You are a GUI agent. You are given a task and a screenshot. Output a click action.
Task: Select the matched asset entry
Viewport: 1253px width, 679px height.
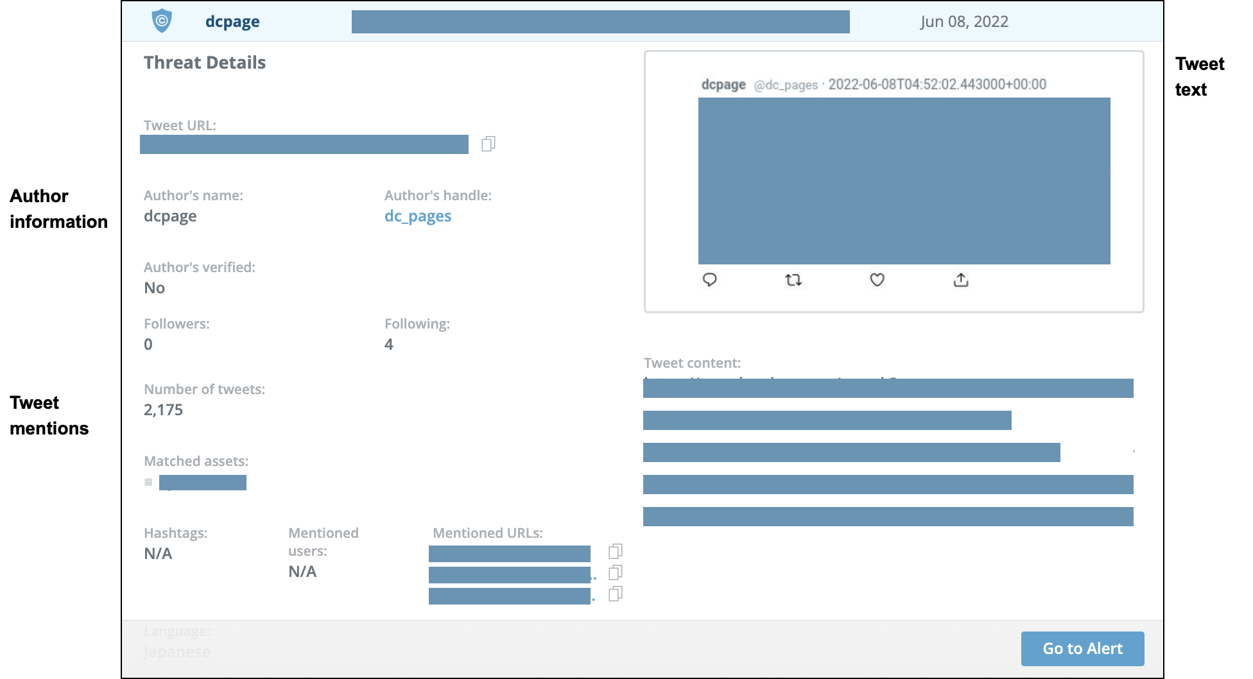click(x=202, y=483)
